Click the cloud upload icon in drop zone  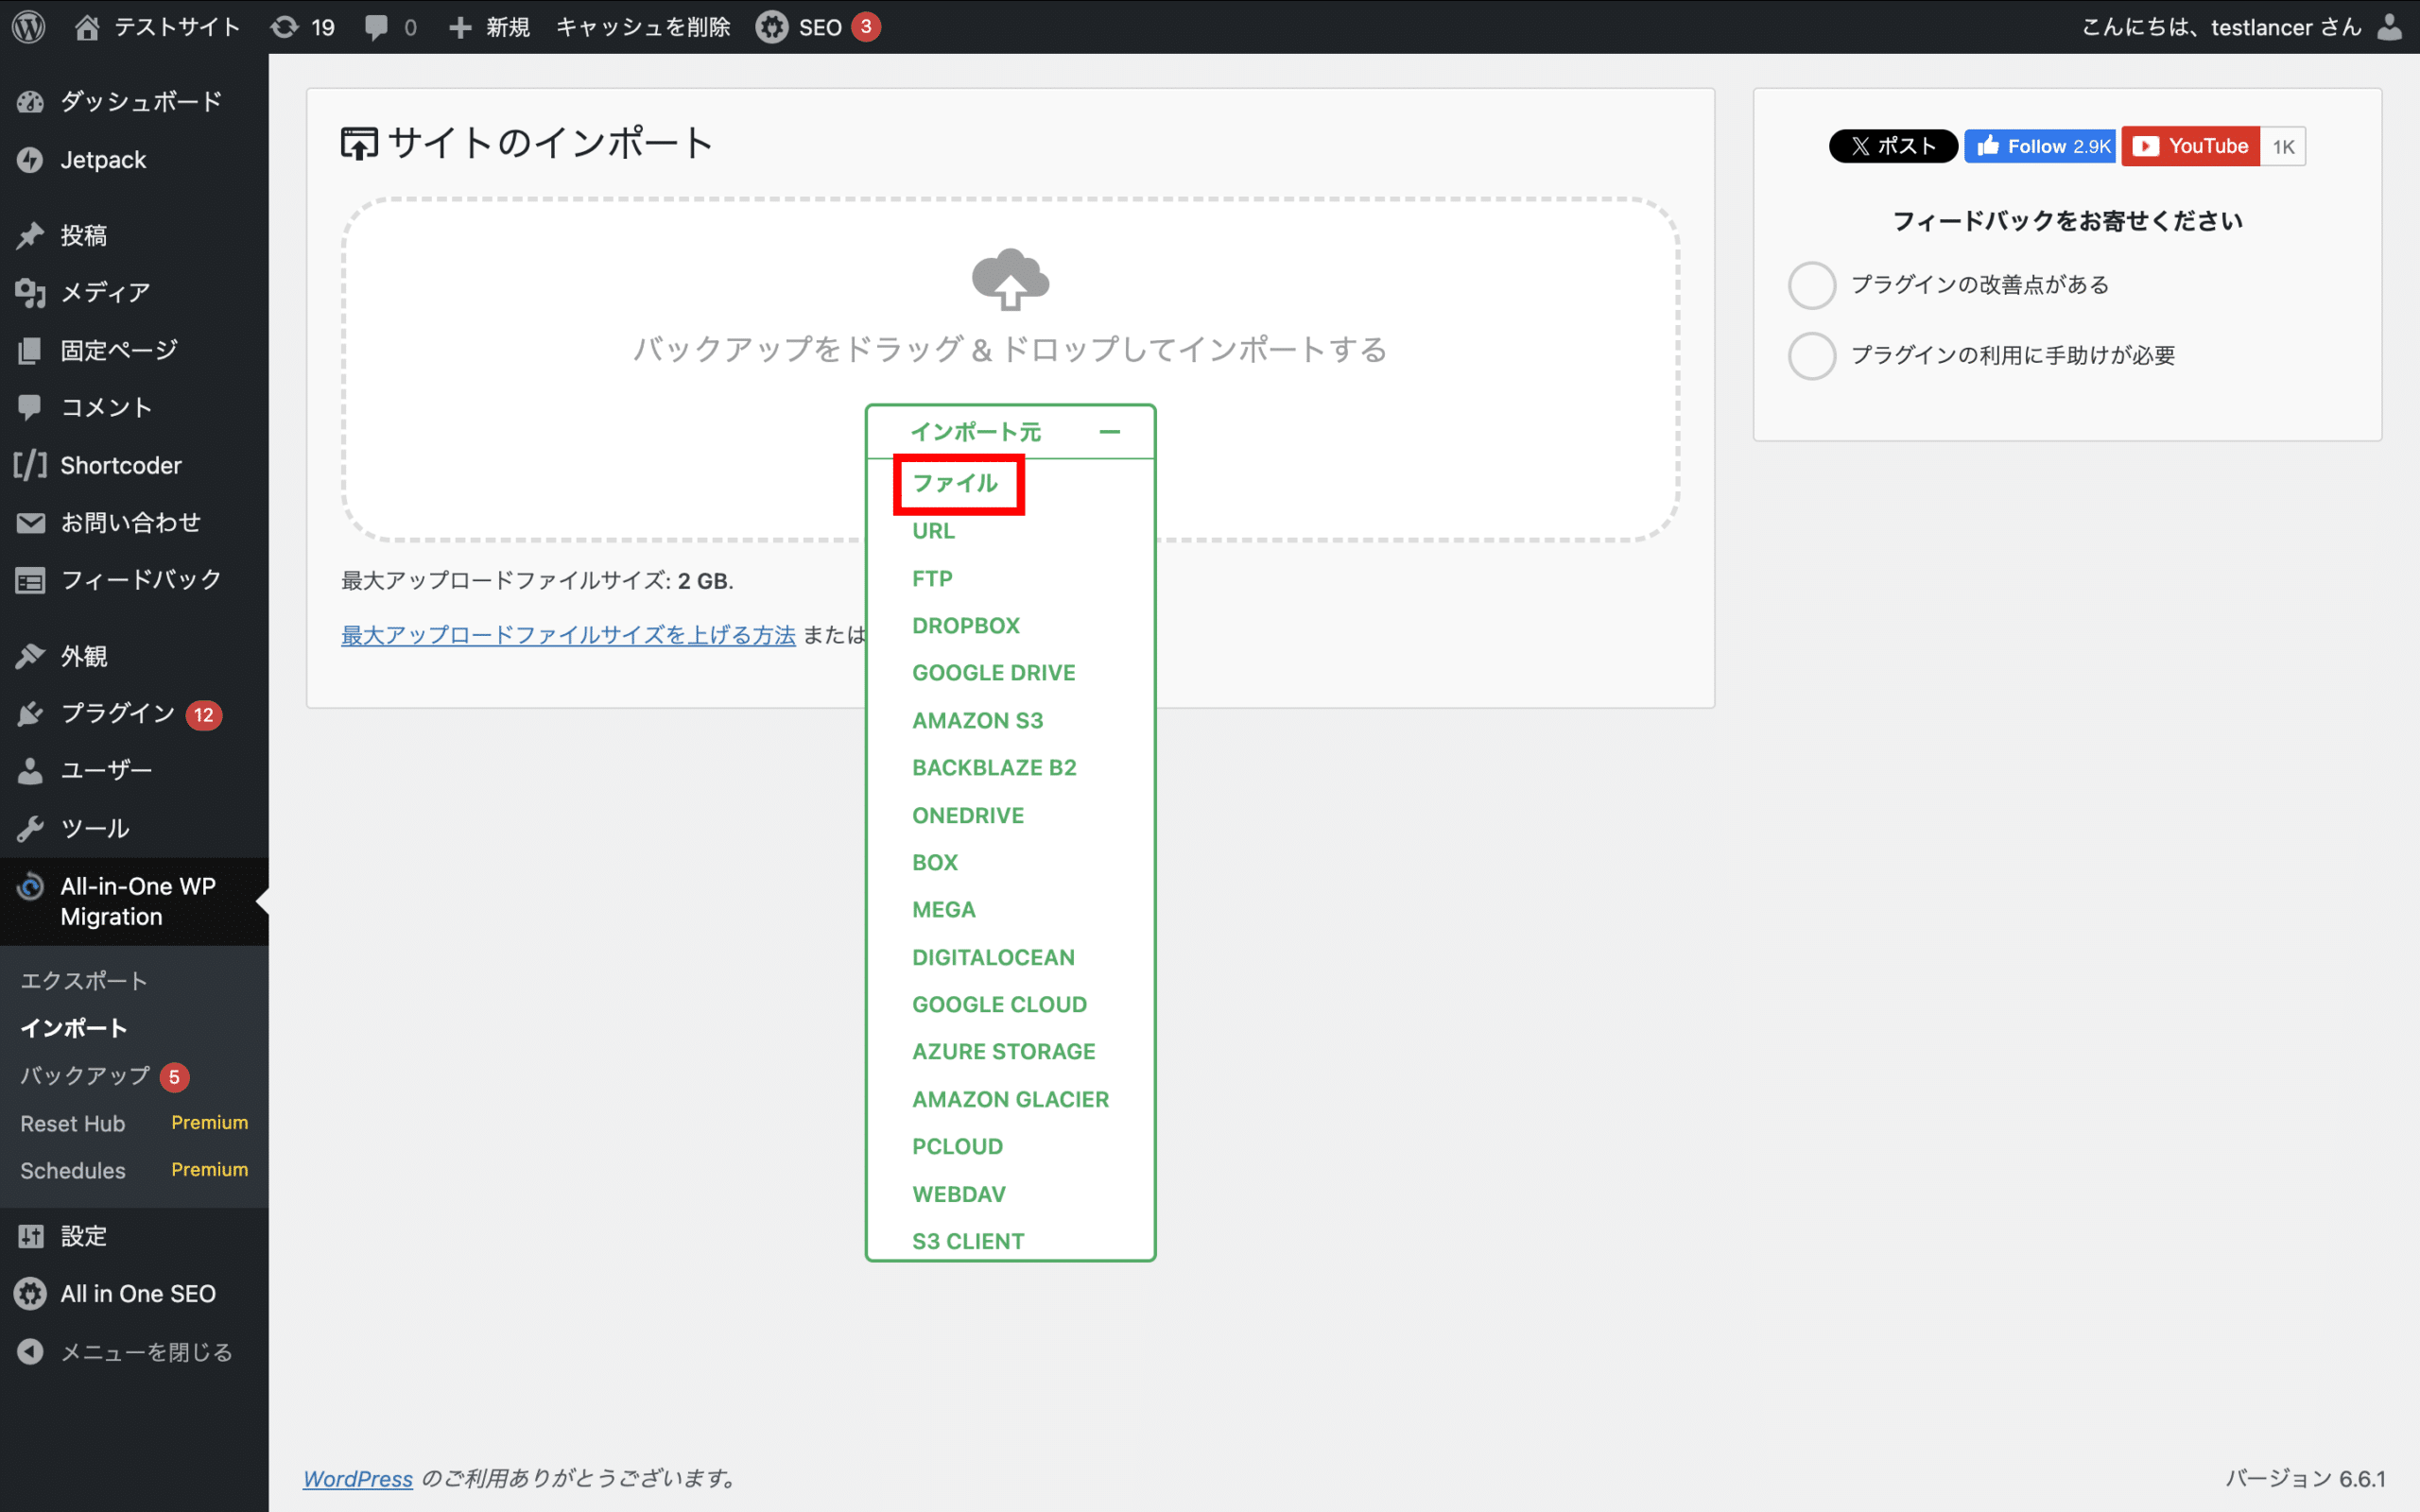coord(1010,279)
